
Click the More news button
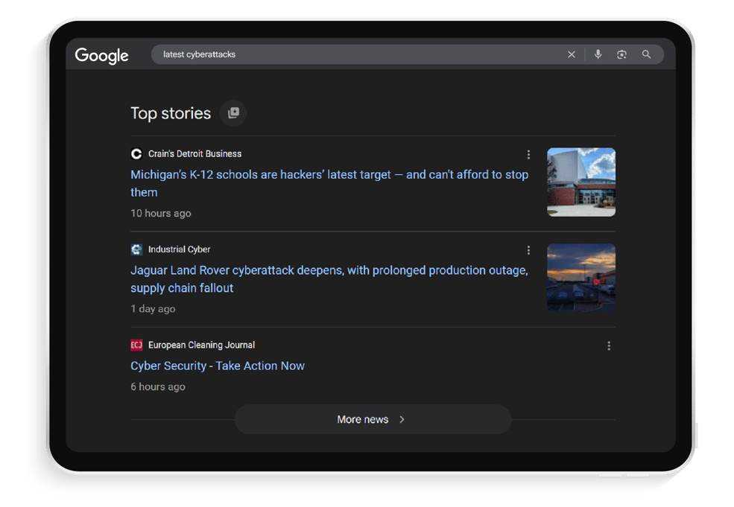pyautogui.click(x=373, y=420)
